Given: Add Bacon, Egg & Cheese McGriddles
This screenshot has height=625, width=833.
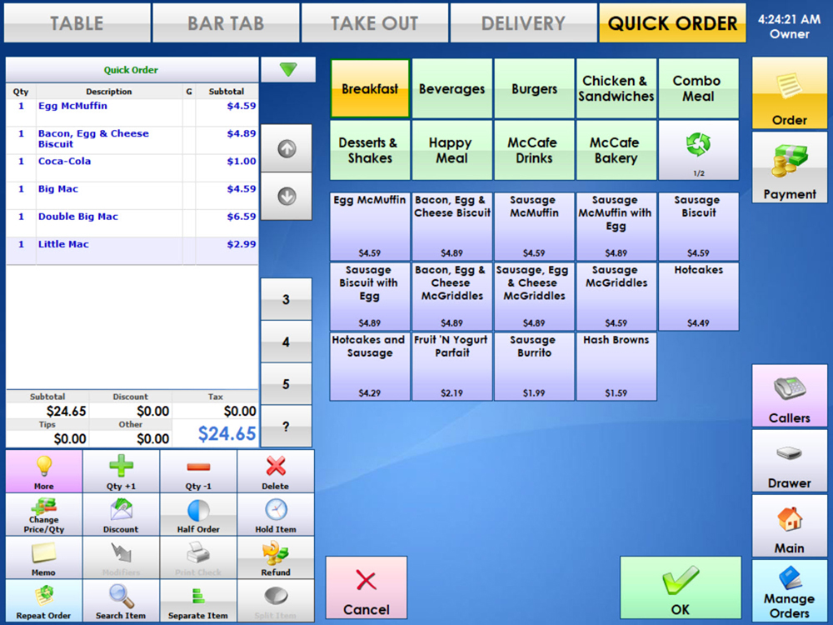Looking at the screenshot, I should coord(452,297).
